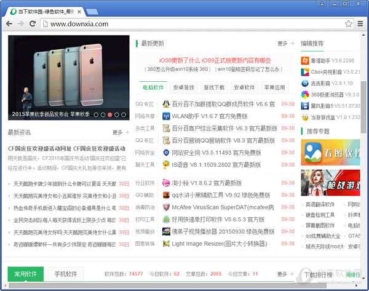Open the 硬盘检测工具 topic link
The width and height of the screenshot is (369, 291).
point(320,215)
